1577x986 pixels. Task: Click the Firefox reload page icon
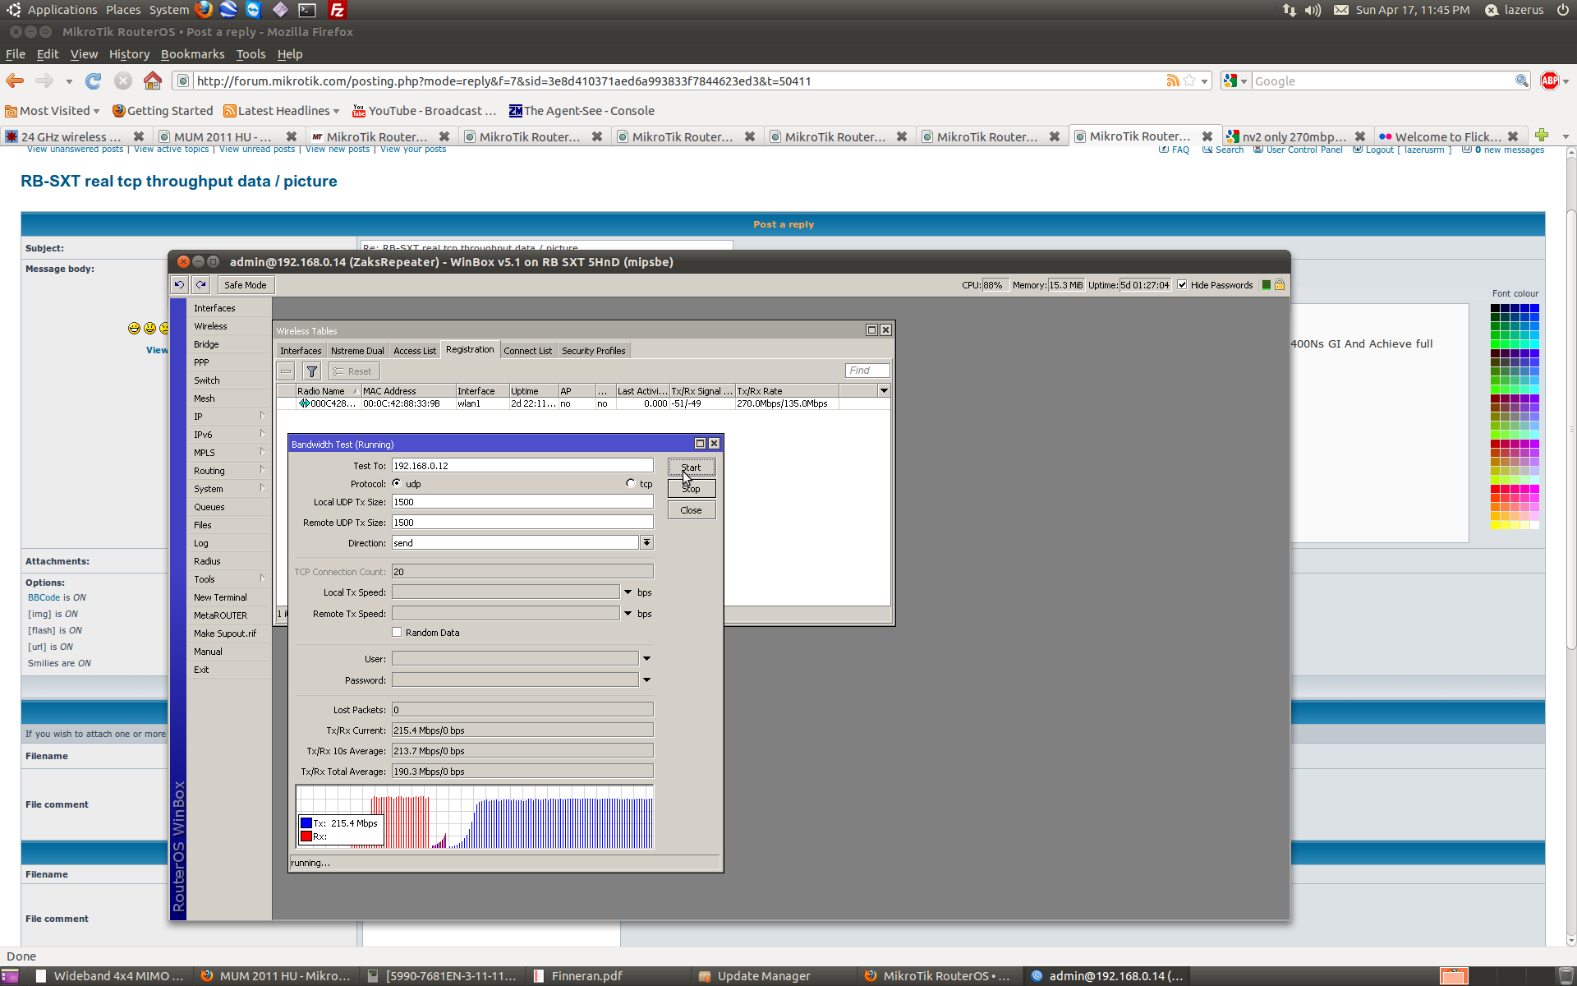coord(94,81)
